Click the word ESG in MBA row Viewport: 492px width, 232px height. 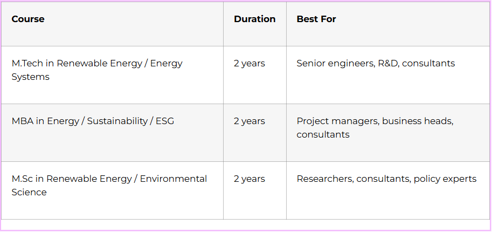tap(164, 121)
